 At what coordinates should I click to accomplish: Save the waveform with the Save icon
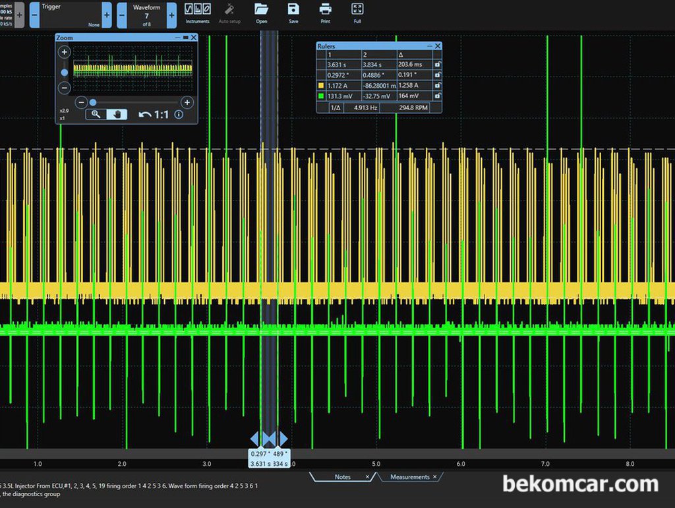click(293, 13)
